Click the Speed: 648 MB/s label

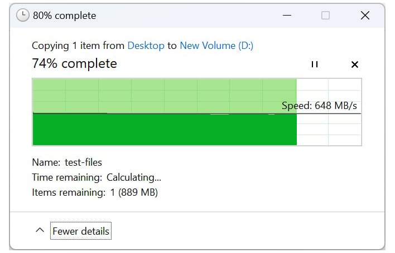319,106
